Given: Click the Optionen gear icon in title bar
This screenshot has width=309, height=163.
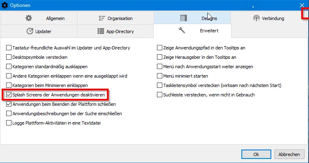Looking at the screenshot, I should coord(5,5).
